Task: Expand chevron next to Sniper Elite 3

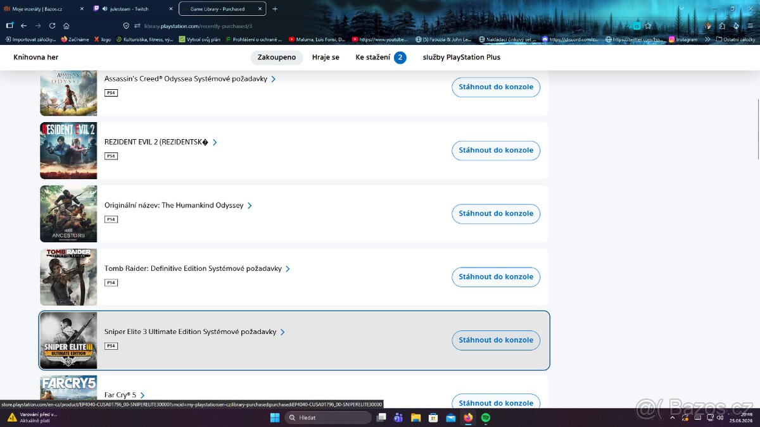Action: (x=282, y=332)
